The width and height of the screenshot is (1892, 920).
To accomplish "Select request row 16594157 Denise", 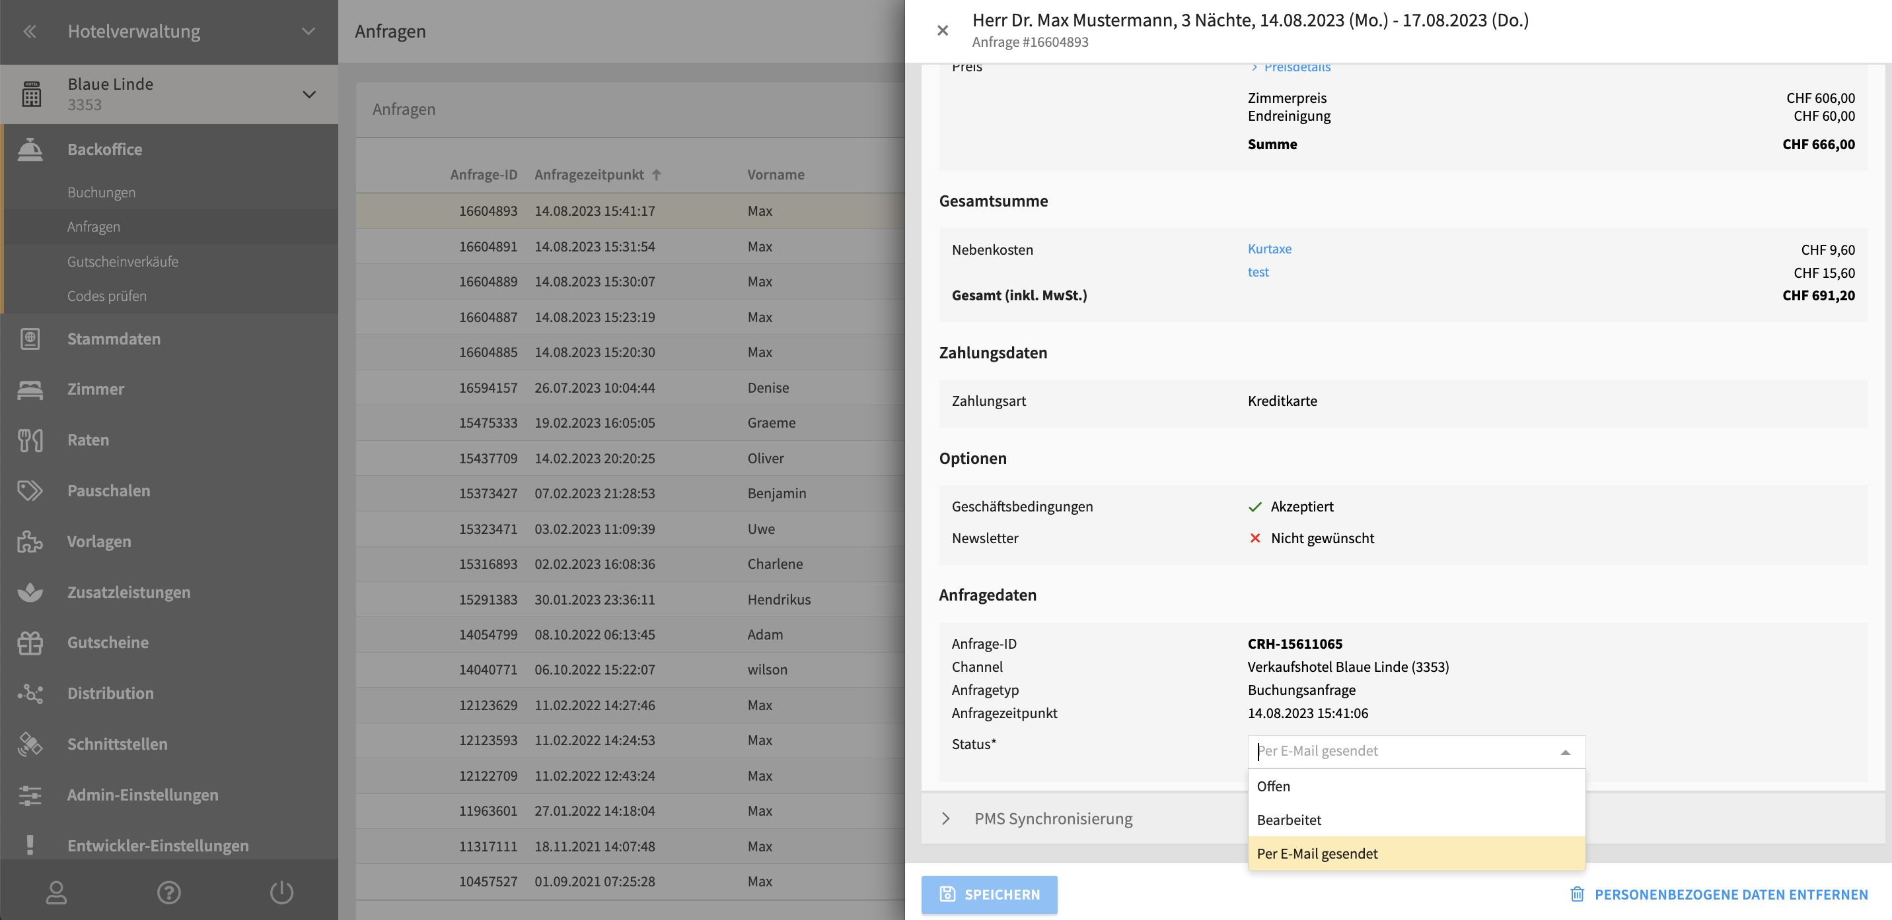I will point(630,387).
